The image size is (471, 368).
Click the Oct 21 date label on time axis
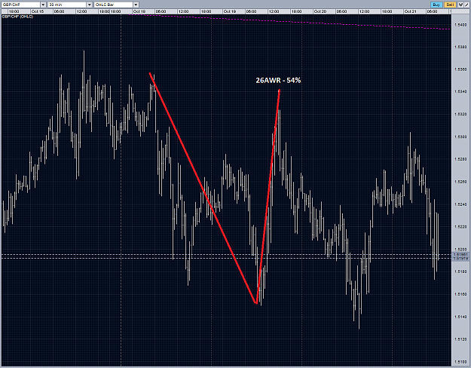[410, 11]
